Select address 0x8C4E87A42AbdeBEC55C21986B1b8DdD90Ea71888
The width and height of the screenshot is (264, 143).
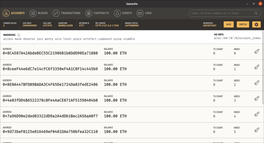coord(50,53)
